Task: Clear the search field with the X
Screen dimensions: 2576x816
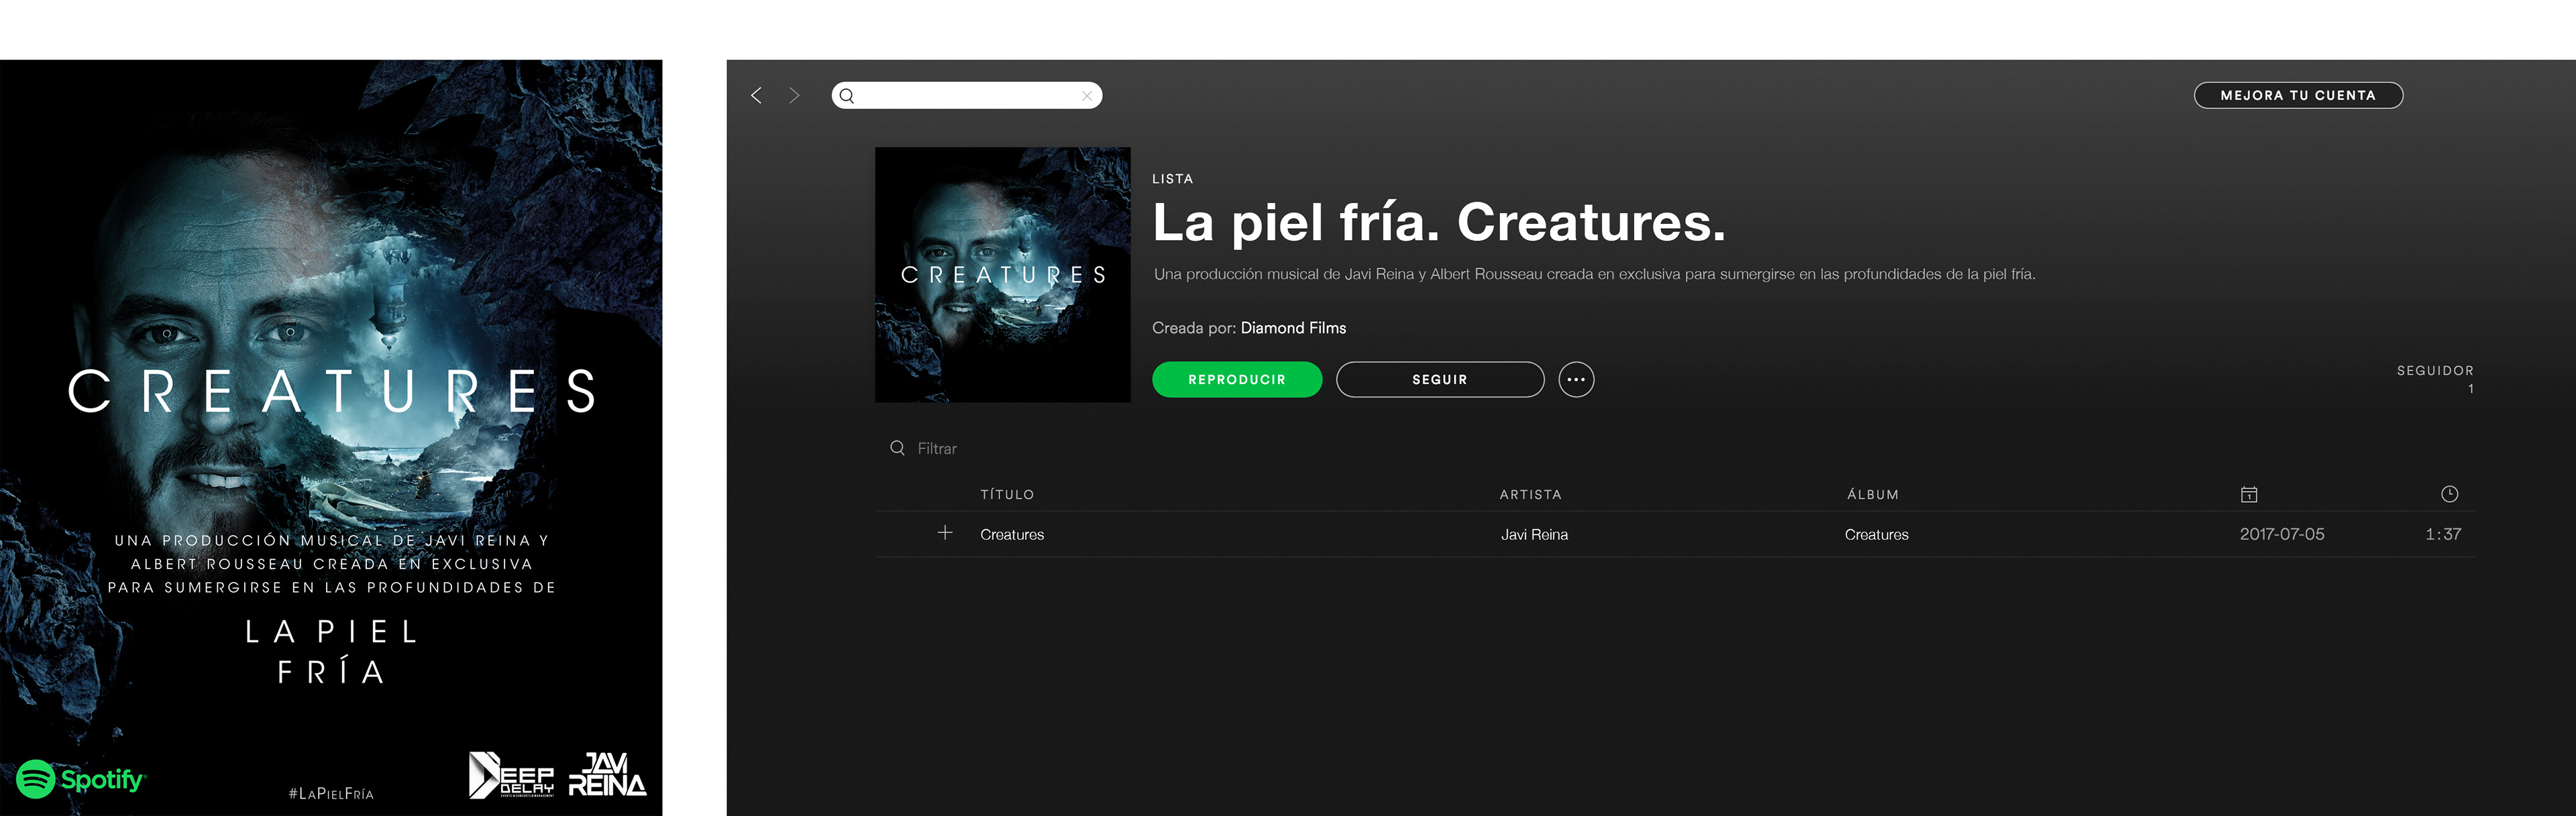Action: click(1086, 96)
